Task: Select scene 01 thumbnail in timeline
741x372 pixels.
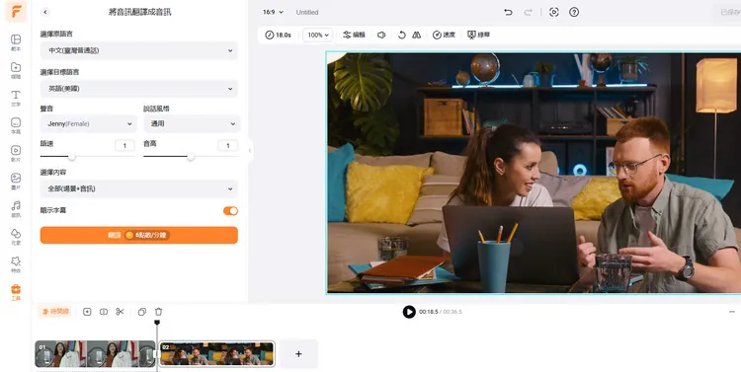Action: (x=95, y=354)
